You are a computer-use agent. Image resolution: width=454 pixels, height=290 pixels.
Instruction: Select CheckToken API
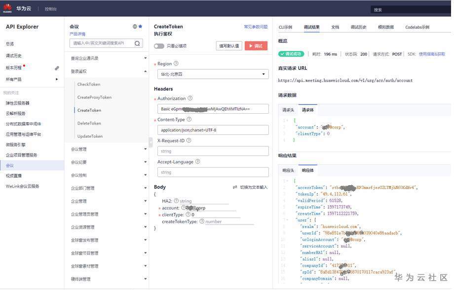pos(89,84)
